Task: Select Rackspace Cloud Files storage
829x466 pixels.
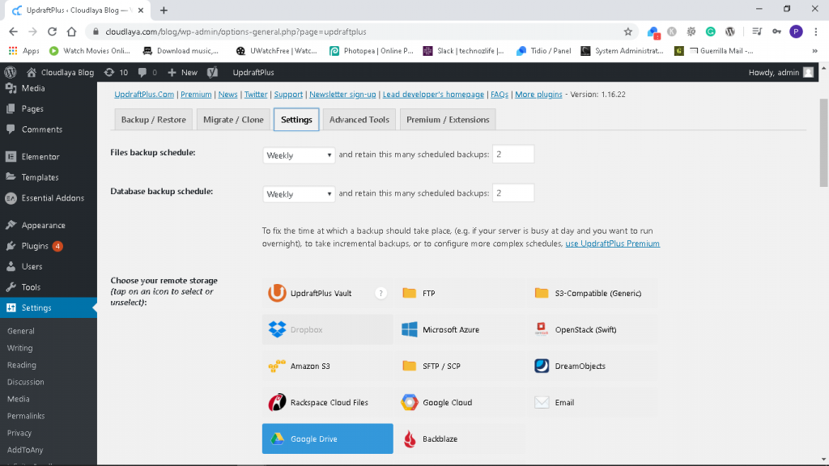Action: pos(327,402)
